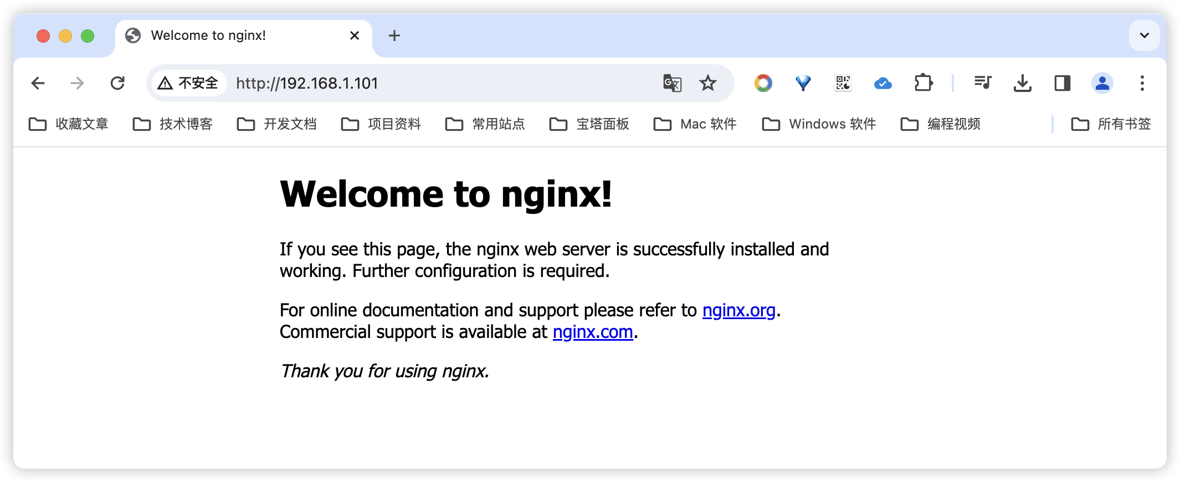Click the forward navigation arrow

point(78,83)
